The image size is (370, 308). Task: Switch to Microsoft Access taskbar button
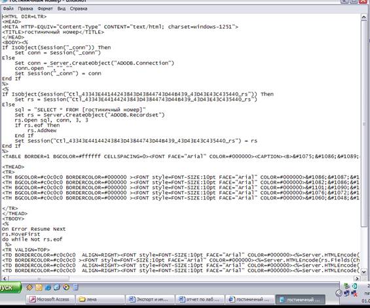[x=50, y=299]
